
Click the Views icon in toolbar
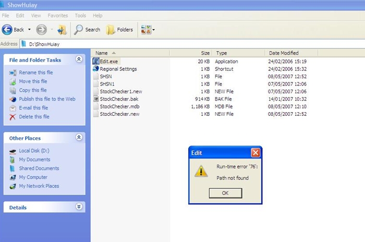click(146, 30)
